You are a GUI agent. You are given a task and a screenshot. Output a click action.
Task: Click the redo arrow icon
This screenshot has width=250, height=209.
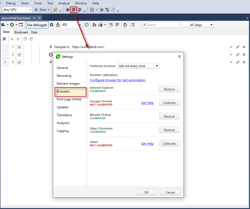pos(31,39)
